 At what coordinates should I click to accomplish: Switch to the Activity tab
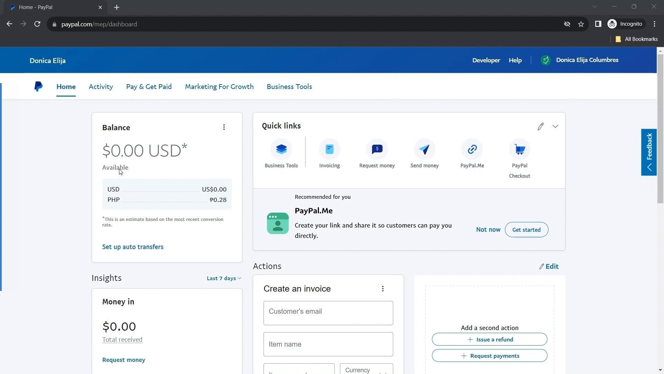click(101, 87)
